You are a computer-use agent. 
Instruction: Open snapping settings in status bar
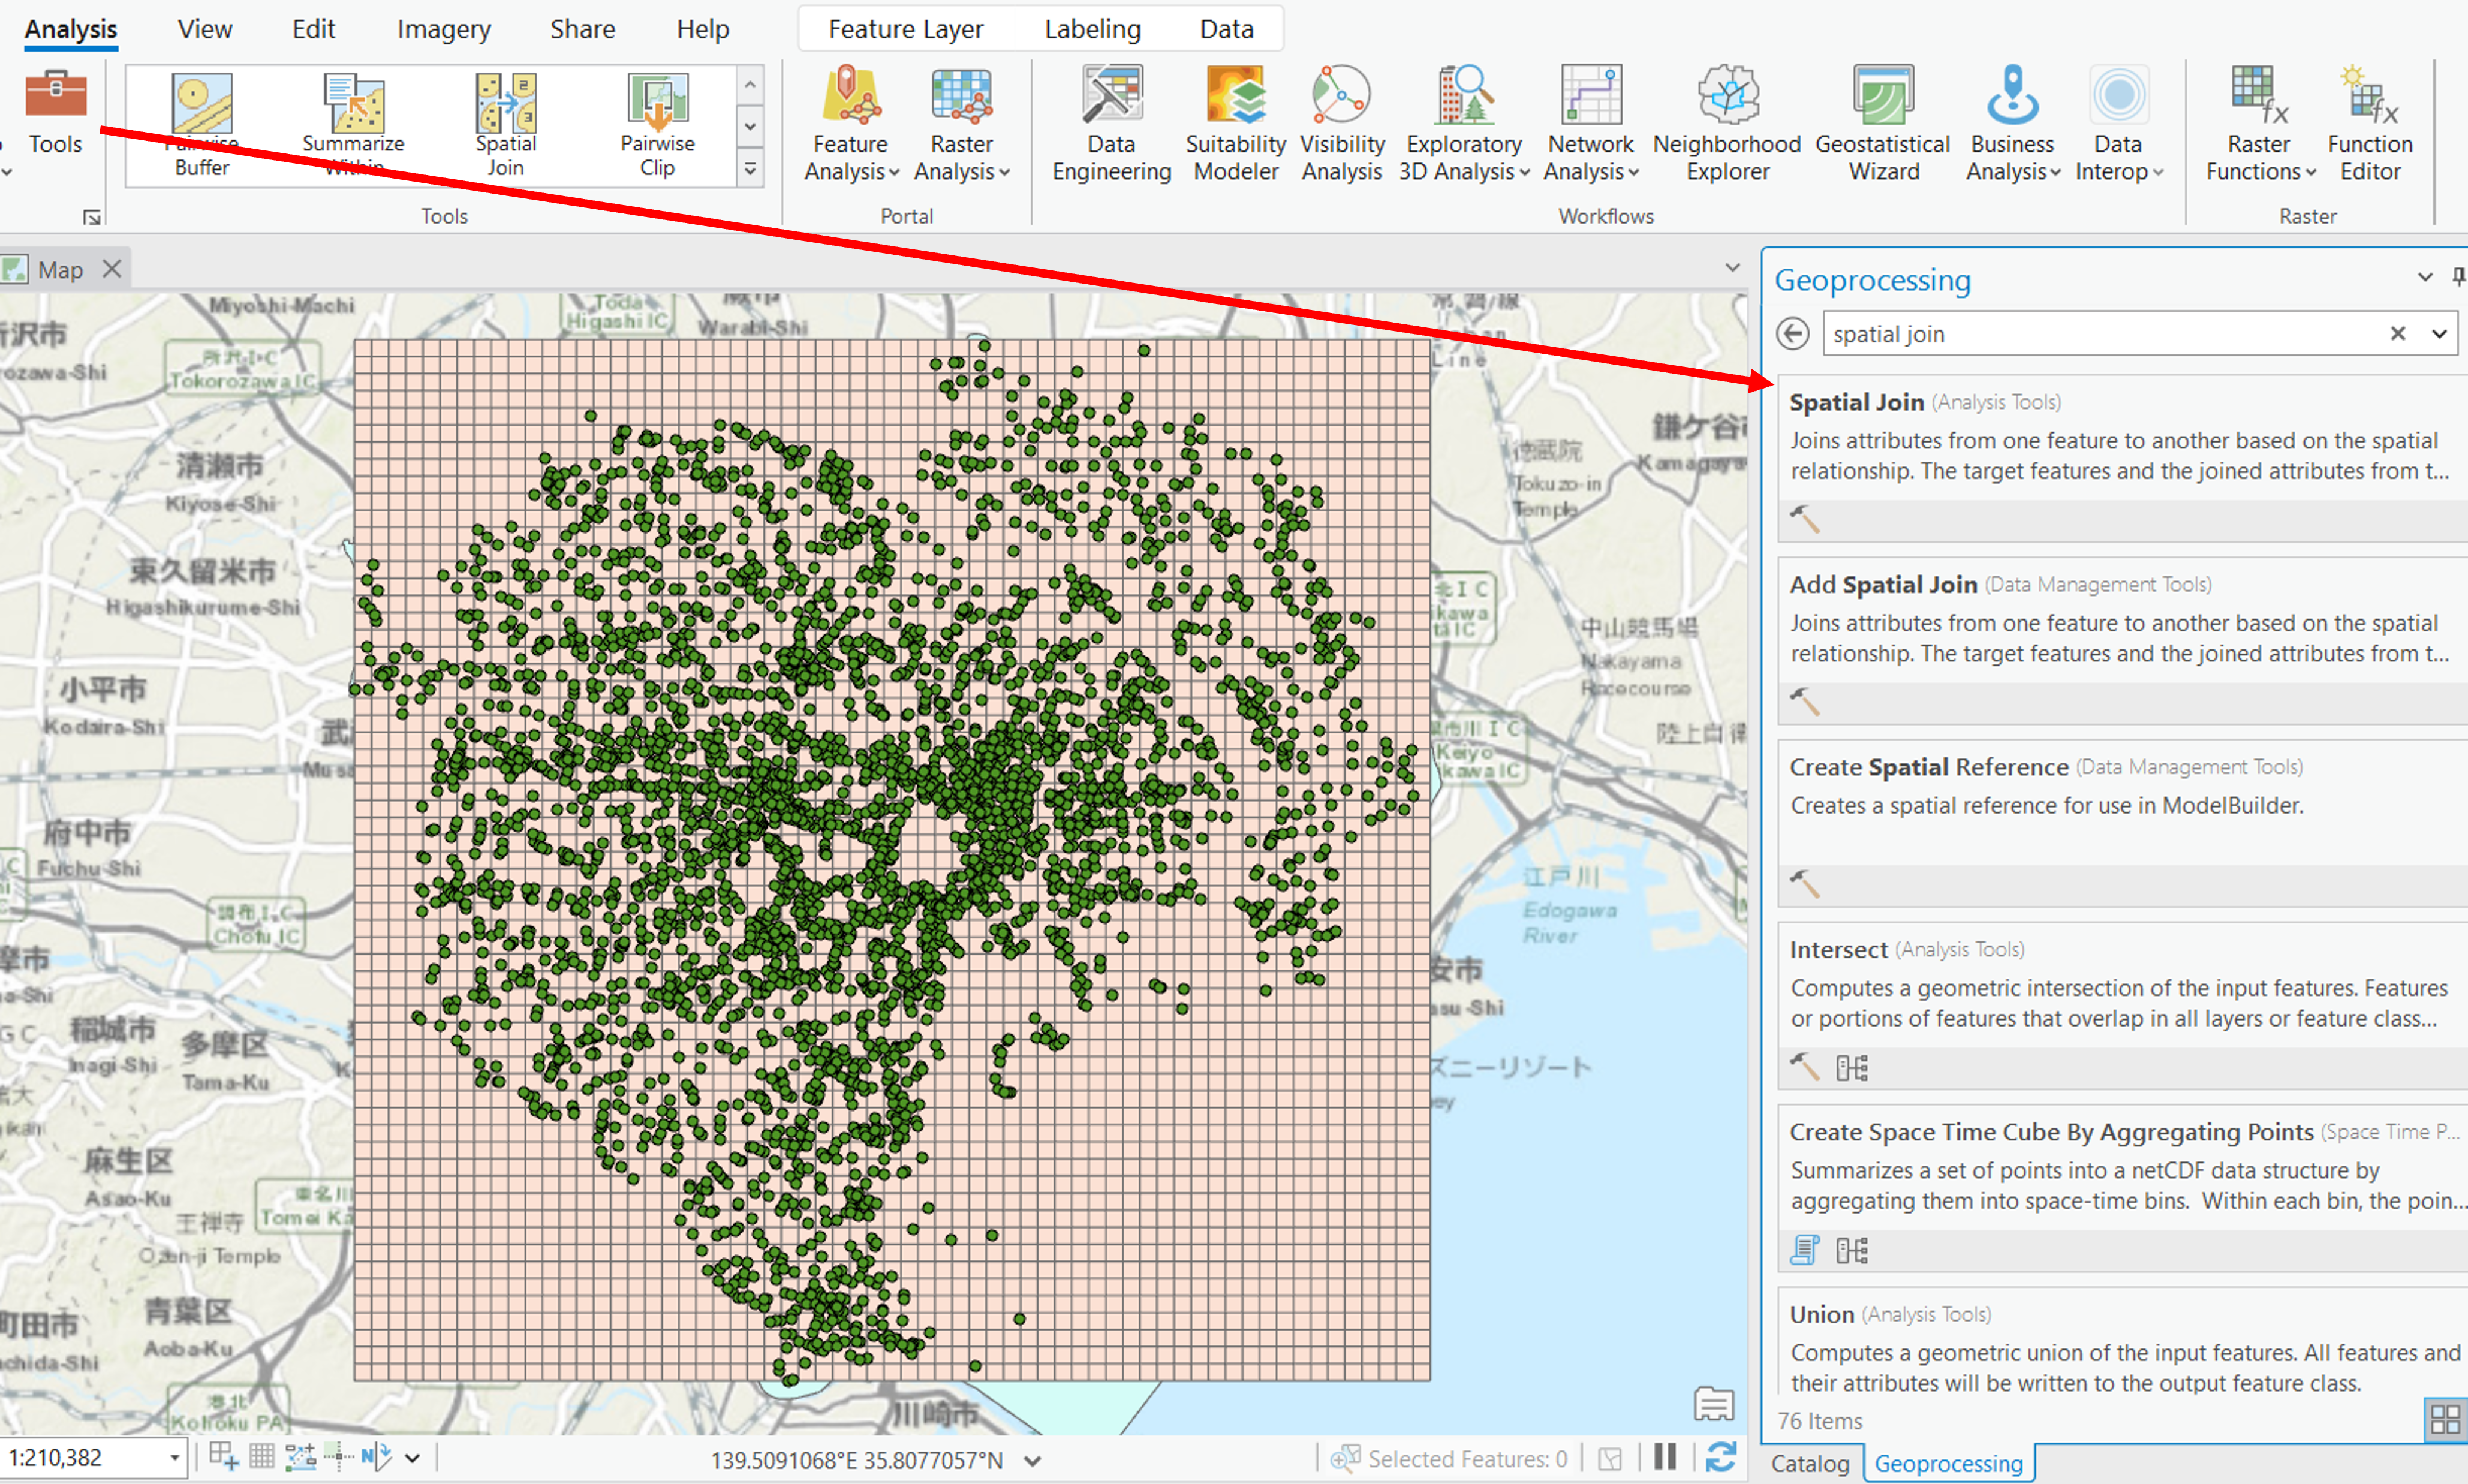223,1457
